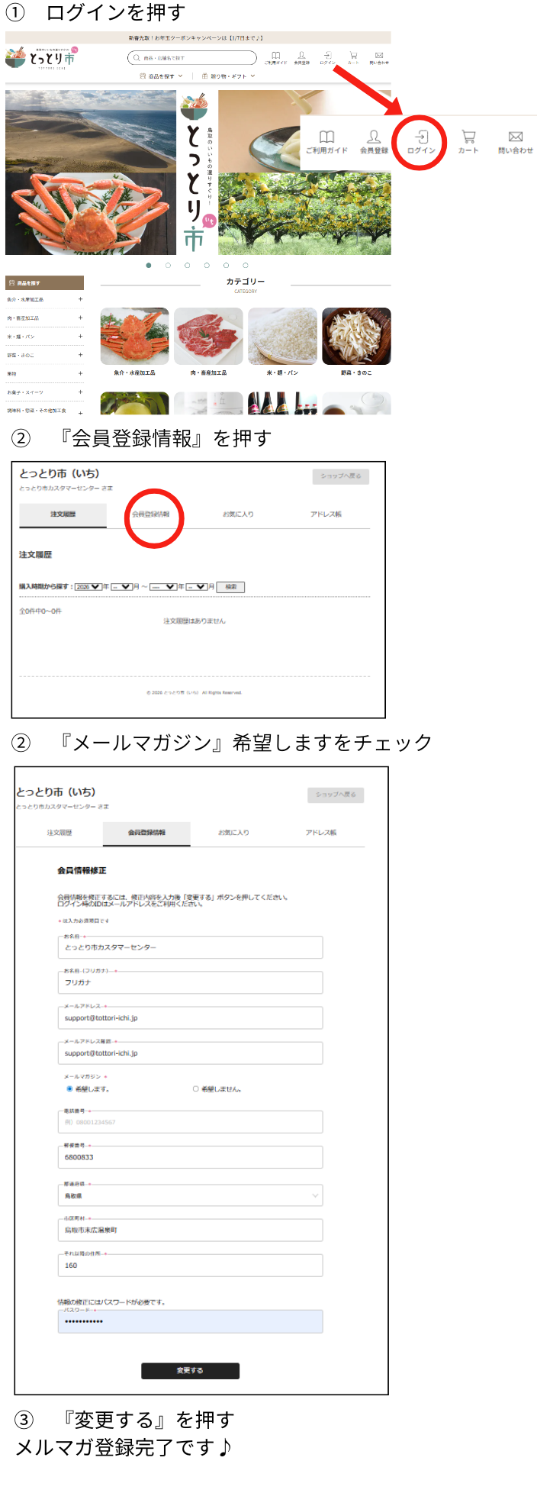Click into the パスワード input field
Image resolution: width=537 pixels, height=1493 pixels.
pyautogui.click(x=190, y=1321)
